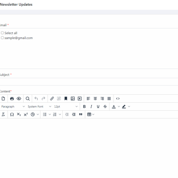This screenshot has height=178, width=178.
Task: Insert an image using the picture icon
Action: tap(73, 98)
